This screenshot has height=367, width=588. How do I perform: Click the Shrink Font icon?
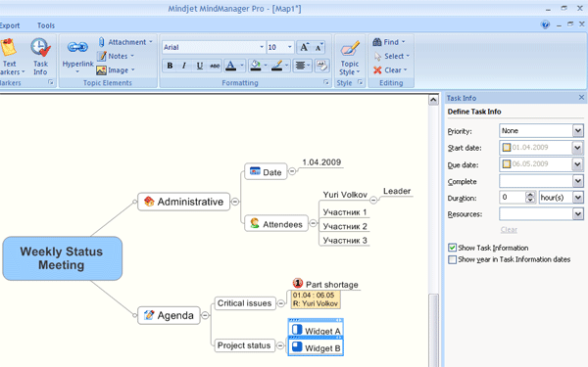coord(318,47)
